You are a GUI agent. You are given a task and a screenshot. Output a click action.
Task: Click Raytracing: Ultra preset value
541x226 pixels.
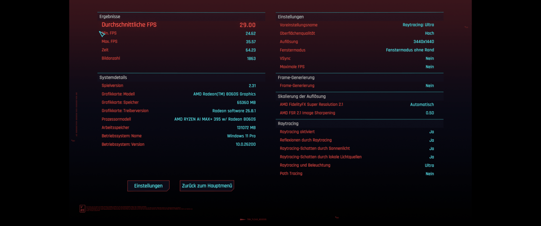418,25
